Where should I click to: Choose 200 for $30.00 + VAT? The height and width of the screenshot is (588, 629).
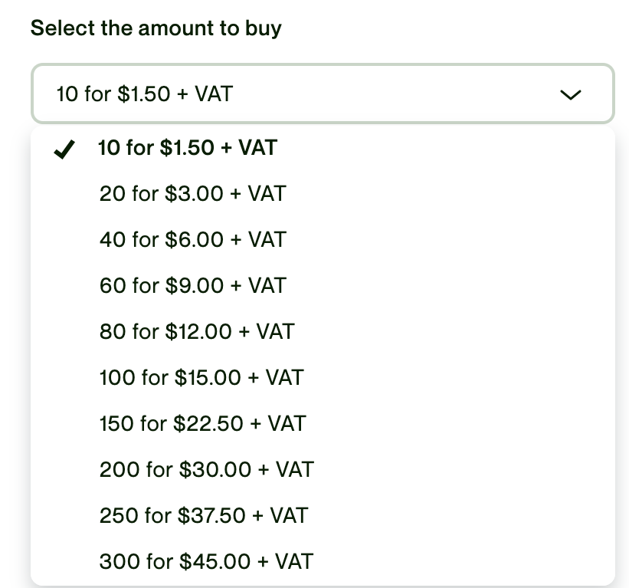(x=206, y=469)
